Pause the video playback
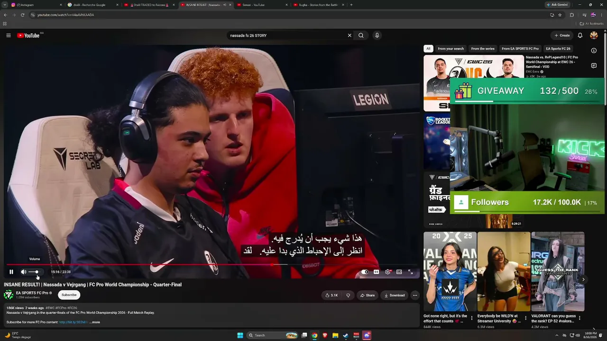 (11, 272)
